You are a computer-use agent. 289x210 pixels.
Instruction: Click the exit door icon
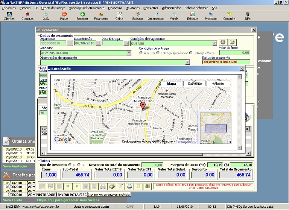[147, 186]
